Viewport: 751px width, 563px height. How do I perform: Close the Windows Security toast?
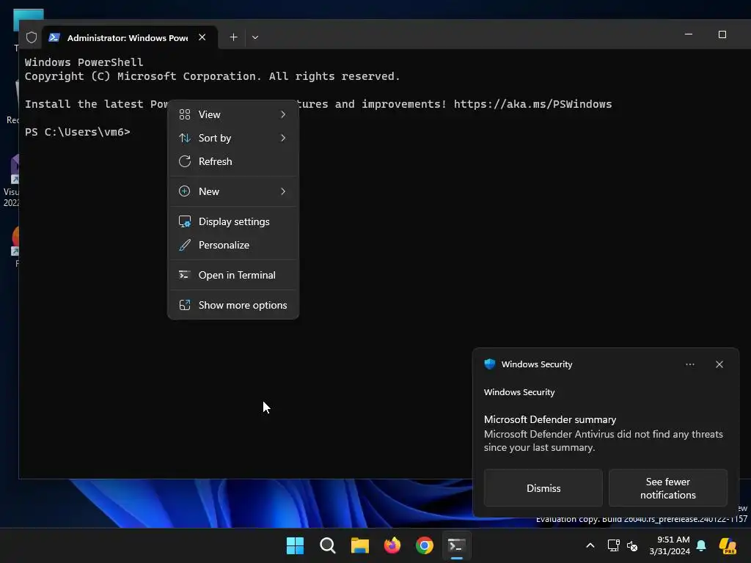(719, 364)
